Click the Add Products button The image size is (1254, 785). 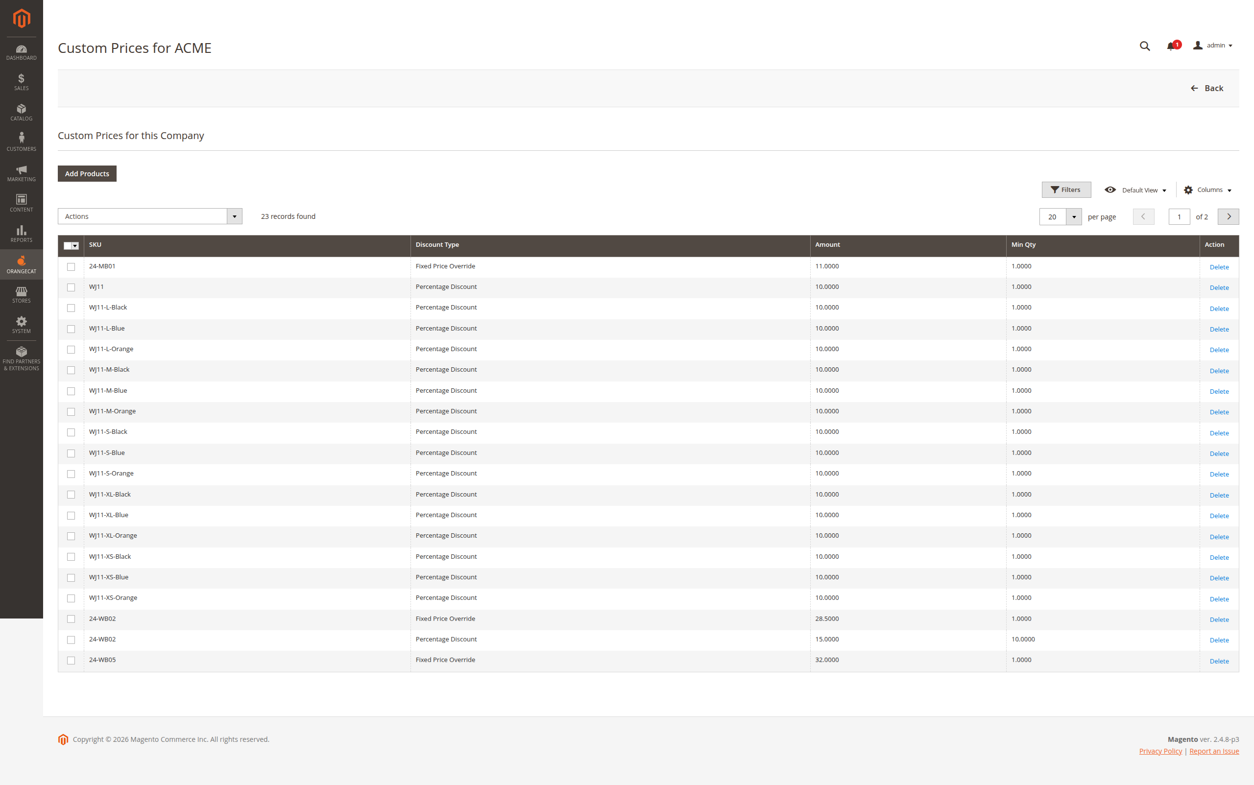[x=87, y=174]
